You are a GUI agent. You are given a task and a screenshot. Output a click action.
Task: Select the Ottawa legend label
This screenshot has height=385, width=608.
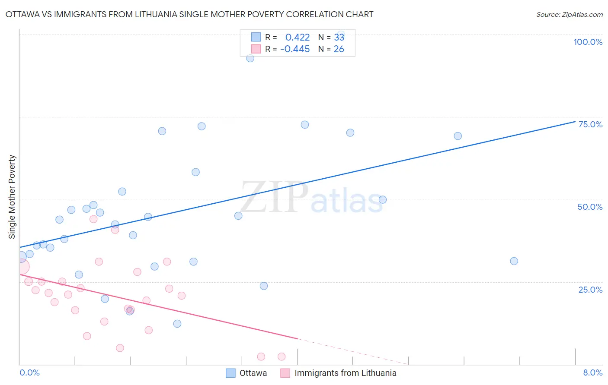click(253, 373)
